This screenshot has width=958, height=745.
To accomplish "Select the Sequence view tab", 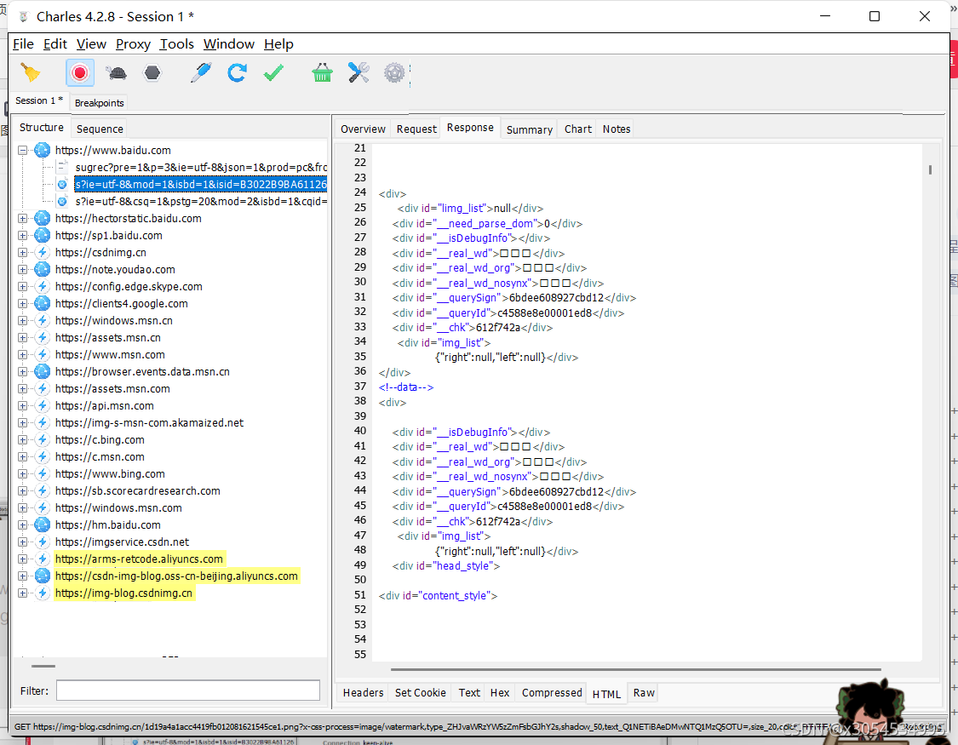I will [x=100, y=129].
